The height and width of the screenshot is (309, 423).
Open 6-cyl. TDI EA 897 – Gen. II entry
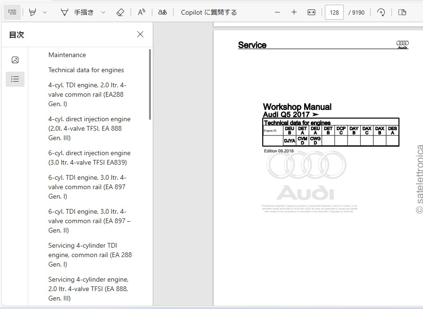(89, 221)
